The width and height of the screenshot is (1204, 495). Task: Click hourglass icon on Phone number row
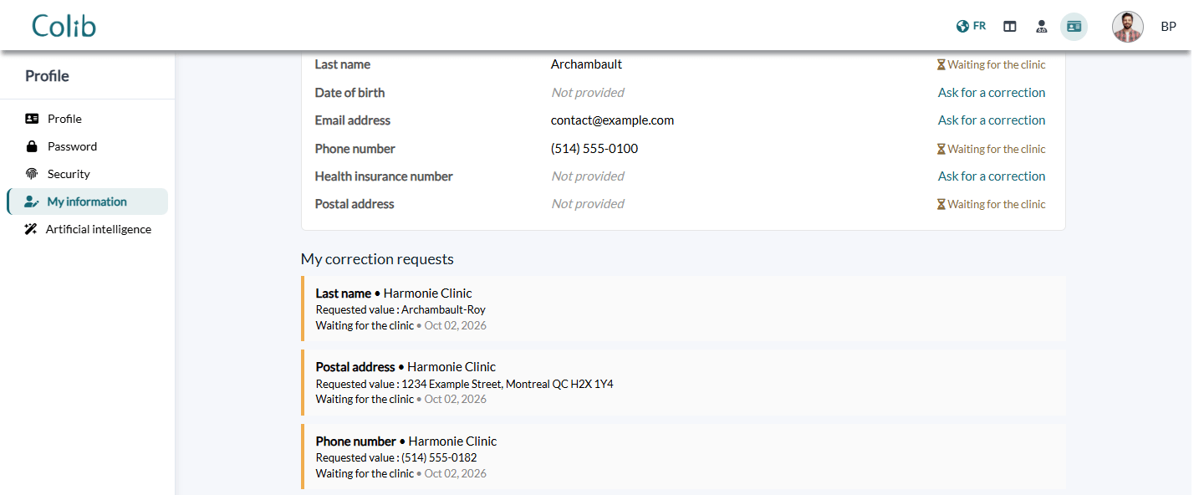(x=941, y=149)
